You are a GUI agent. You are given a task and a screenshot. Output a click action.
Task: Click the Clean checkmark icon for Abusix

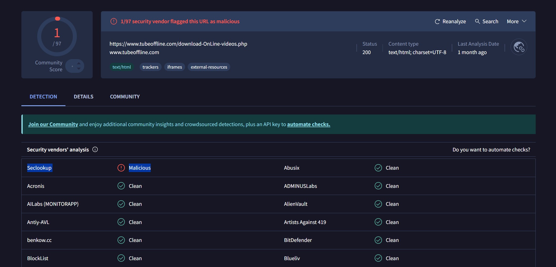pyautogui.click(x=378, y=168)
